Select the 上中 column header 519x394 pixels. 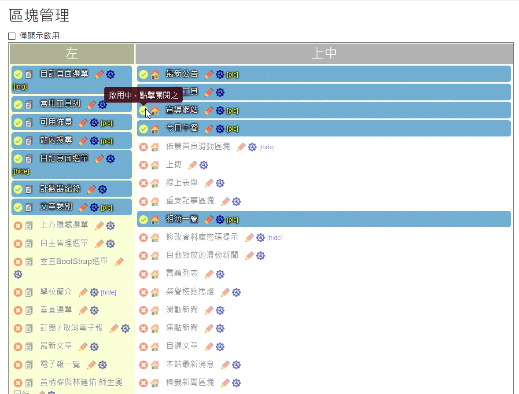(x=324, y=53)
